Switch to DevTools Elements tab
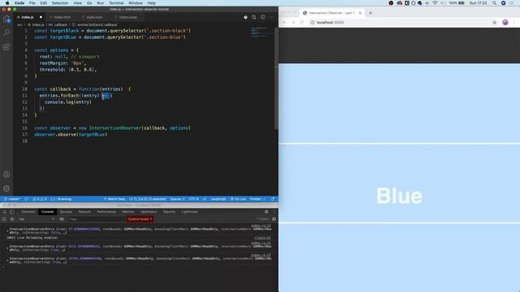Screen dimensions: 520x292 tap(28, 212)
